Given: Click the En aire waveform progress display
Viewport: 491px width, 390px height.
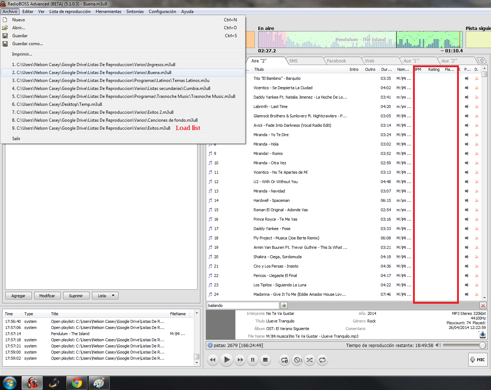Looking at the screenshot, I should 360,40.
